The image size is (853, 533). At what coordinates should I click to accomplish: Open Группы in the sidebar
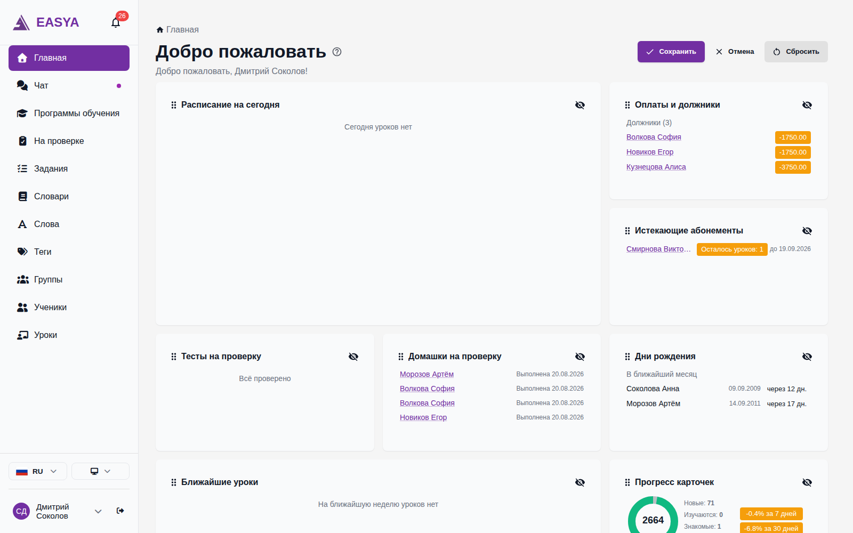tap(69, 280)
